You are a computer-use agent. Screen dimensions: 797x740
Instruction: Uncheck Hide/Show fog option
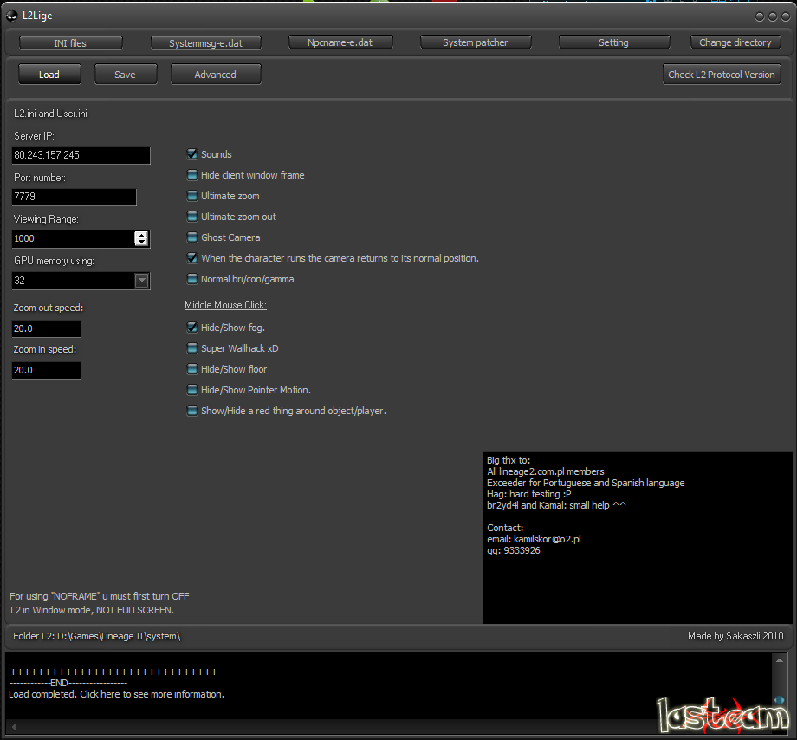[x=192, y=328]
